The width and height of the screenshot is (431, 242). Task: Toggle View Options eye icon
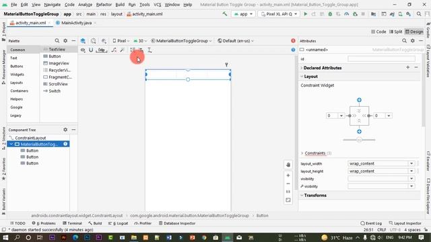(83, 50)
